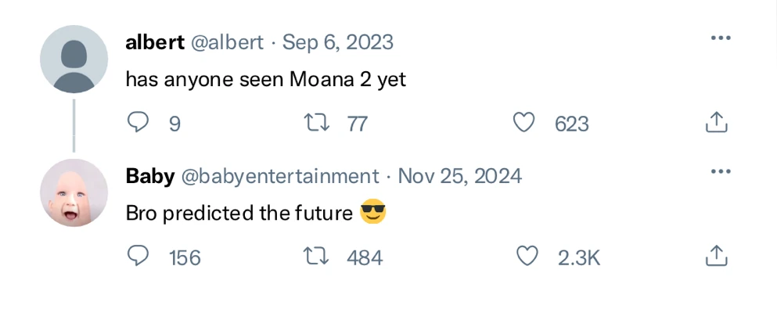Reply to Baby's predicted the future tweet

(138, 256)
